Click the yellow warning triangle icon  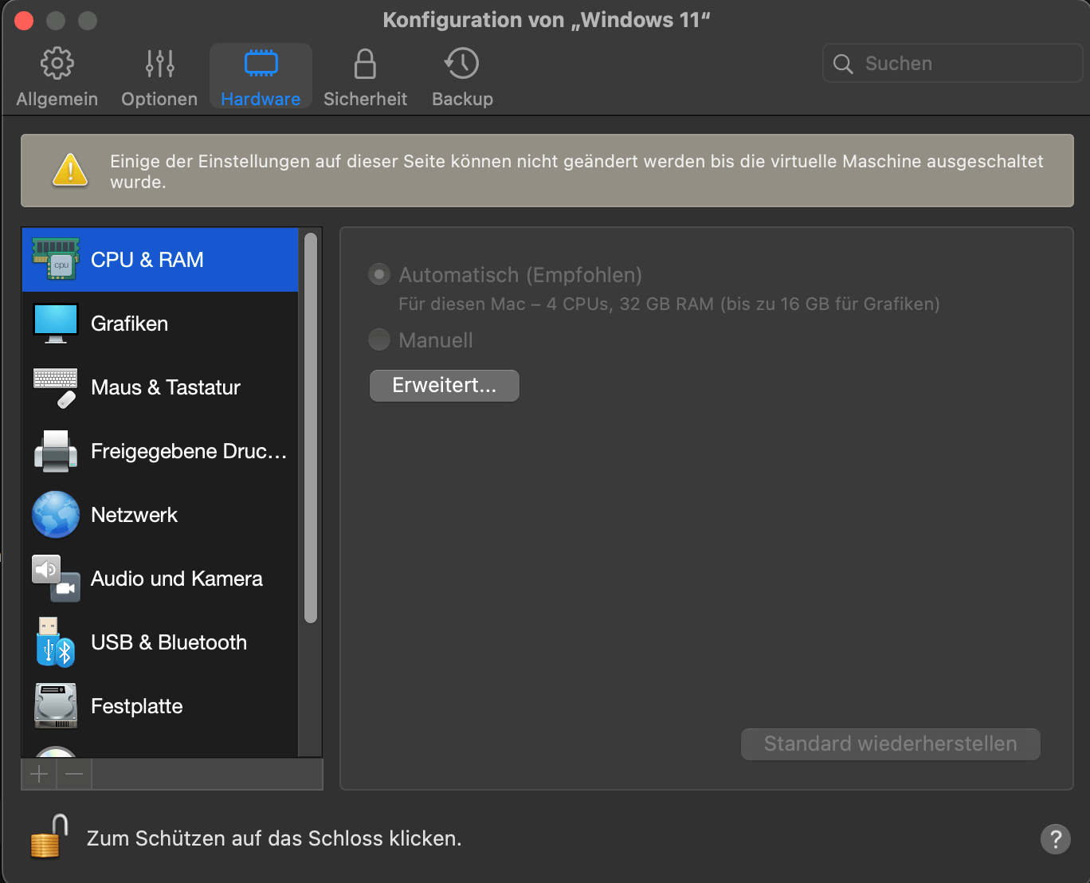(70, 170)
